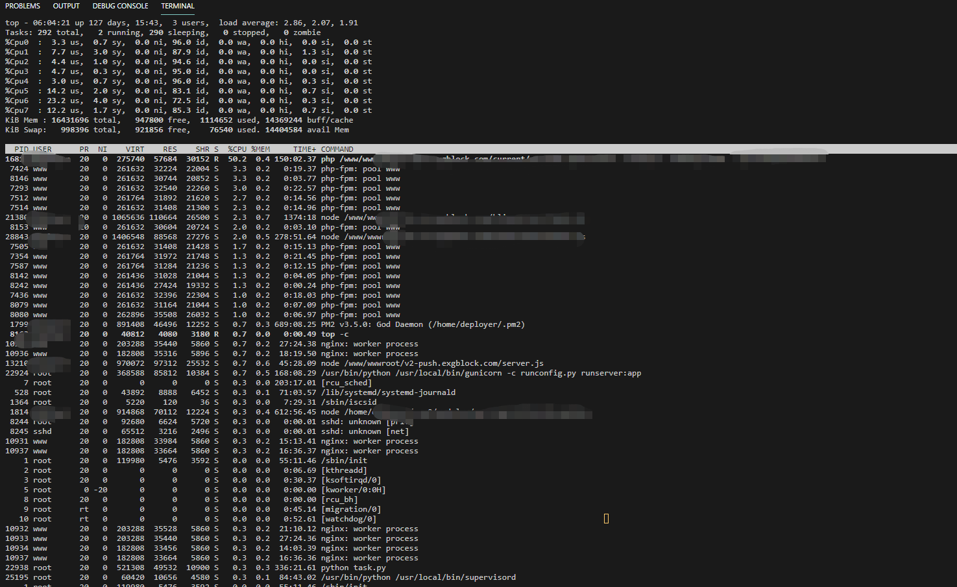Image resolution: width=957 pixels, height=587 pixels.
Task: Click the TIME+ column header
Action: tap(304, 149)
